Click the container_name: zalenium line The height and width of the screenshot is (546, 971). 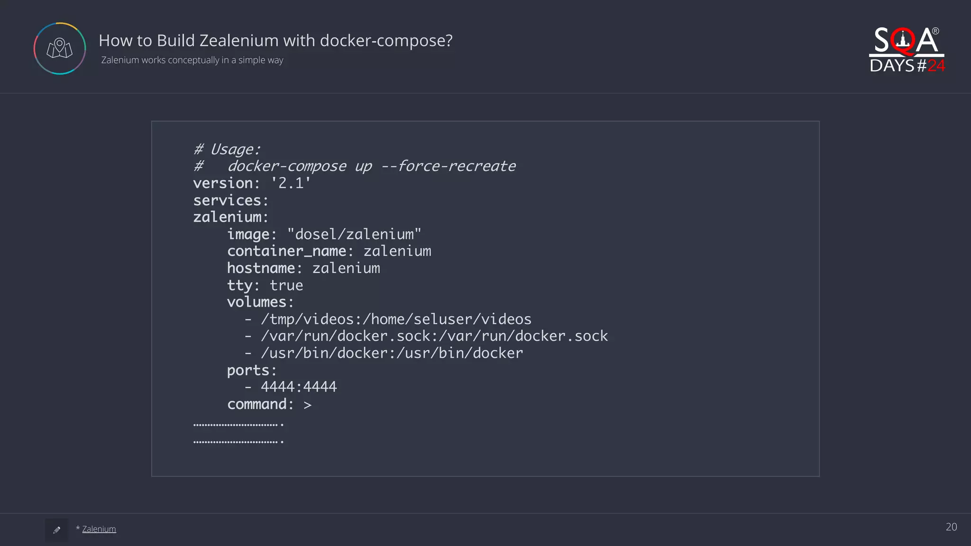[x=329, y=251]
